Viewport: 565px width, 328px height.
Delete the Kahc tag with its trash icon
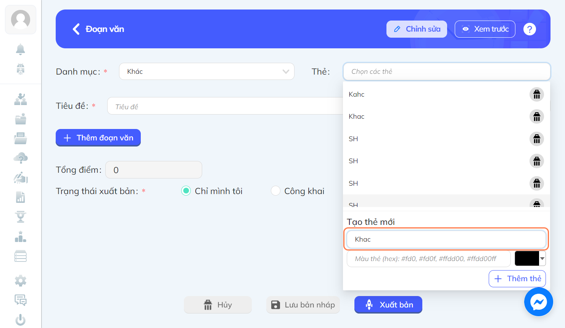point(537,94)
